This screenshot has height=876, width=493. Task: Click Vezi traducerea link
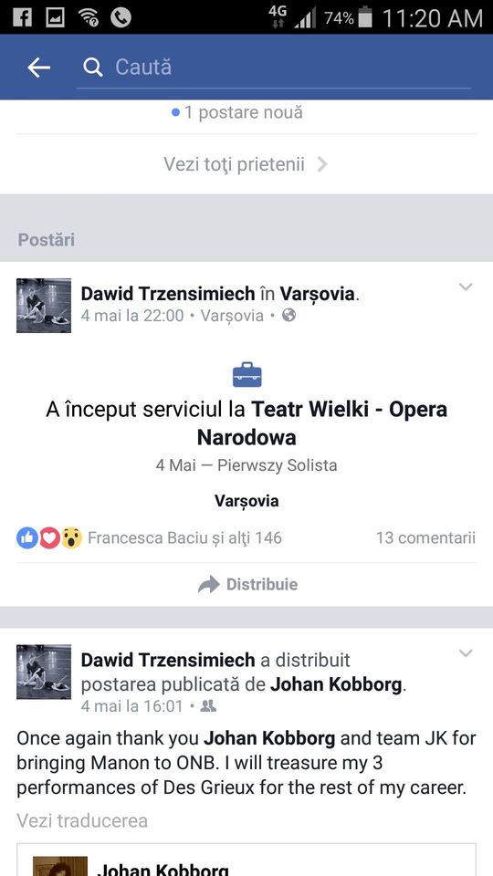[x=82, y=820]
